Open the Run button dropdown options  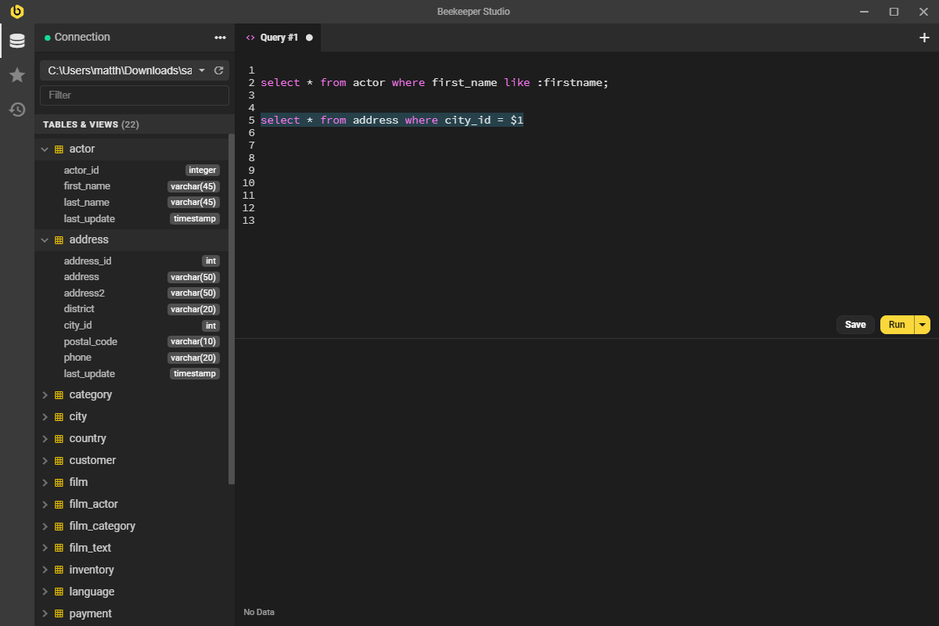coord(921,324)
